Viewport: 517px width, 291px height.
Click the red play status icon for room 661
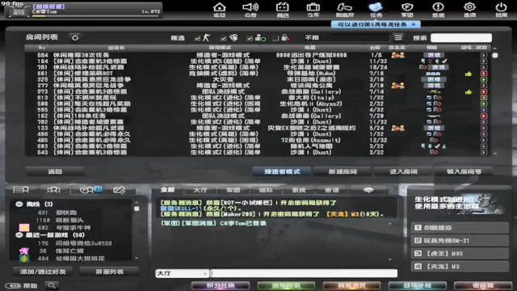click(x=483, y=74)
